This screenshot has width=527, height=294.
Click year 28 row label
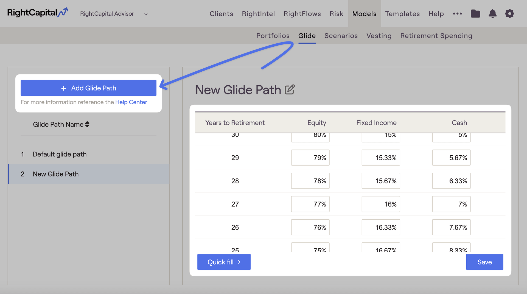pyautogui.click(x=235, y=181)
